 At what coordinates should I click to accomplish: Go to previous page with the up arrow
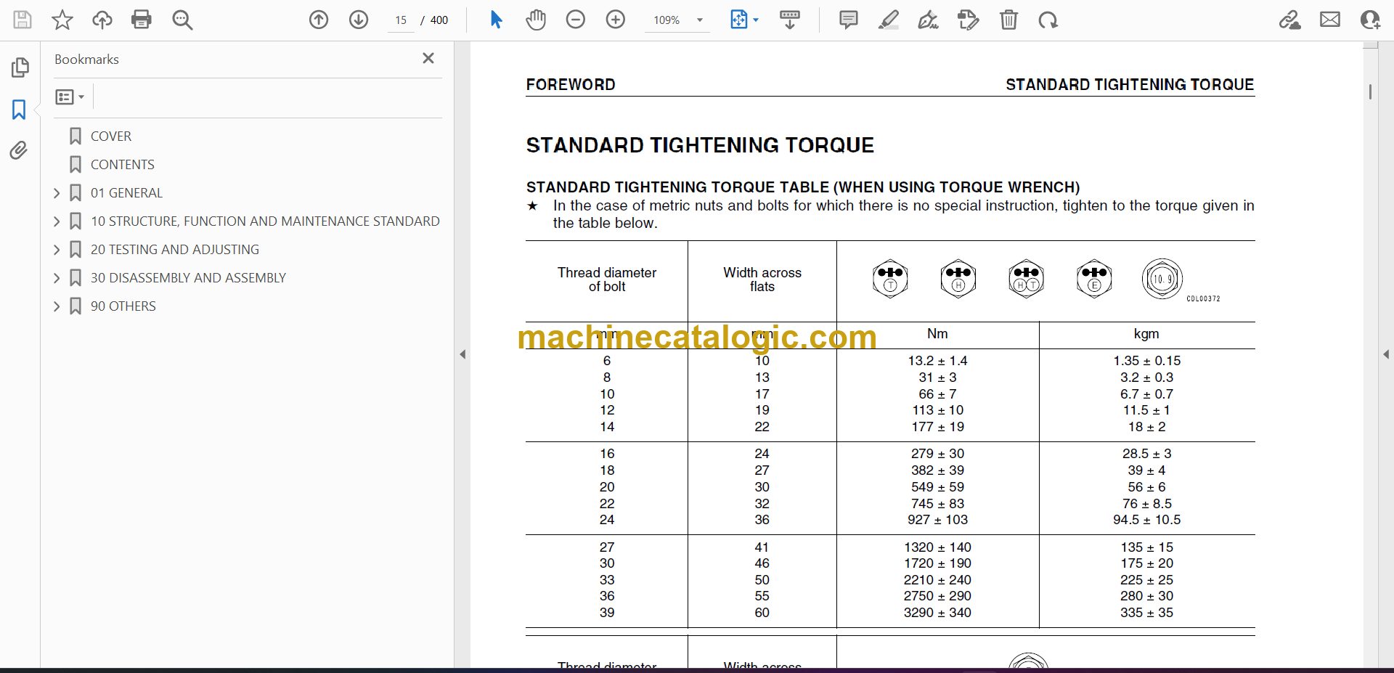319,20
